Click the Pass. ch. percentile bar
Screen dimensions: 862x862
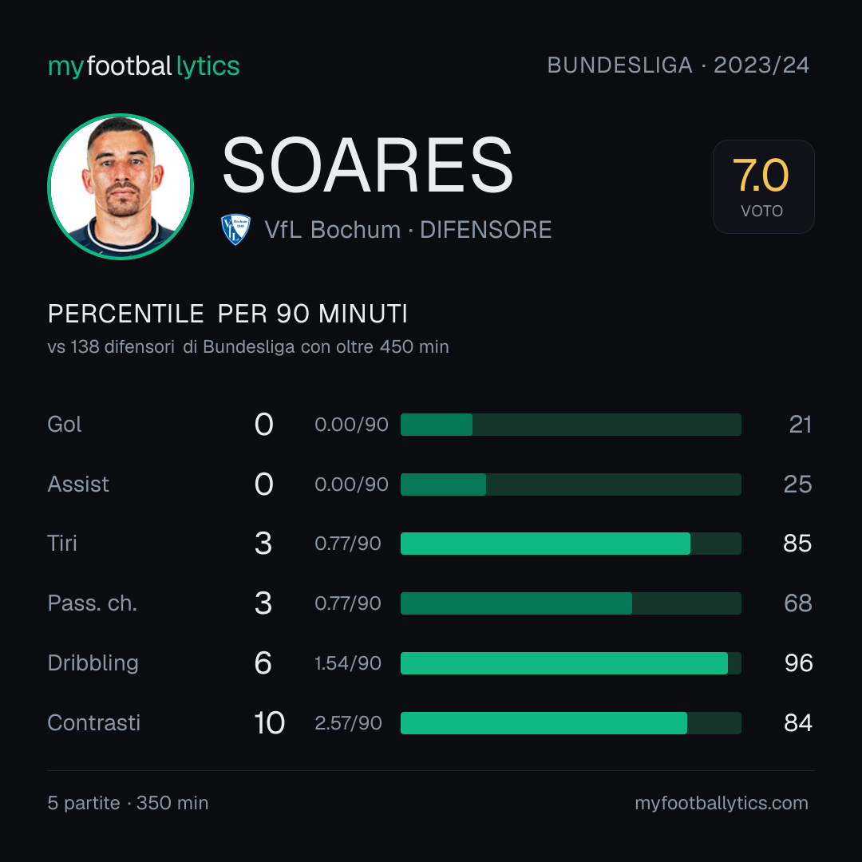571,603
